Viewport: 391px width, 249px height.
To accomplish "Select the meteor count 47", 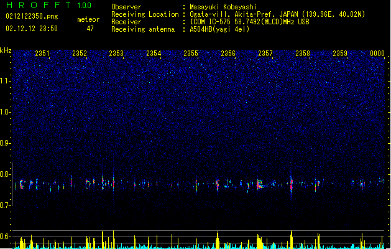I will (x=90, y=29).
